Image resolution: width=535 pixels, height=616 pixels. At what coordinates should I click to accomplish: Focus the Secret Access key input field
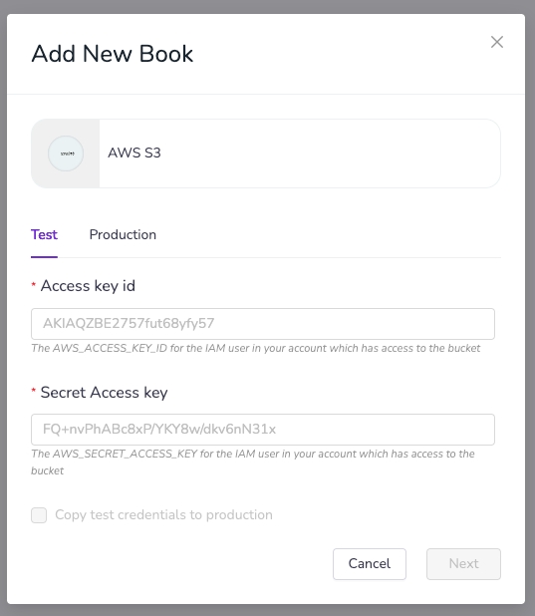[x=263, y=430]
